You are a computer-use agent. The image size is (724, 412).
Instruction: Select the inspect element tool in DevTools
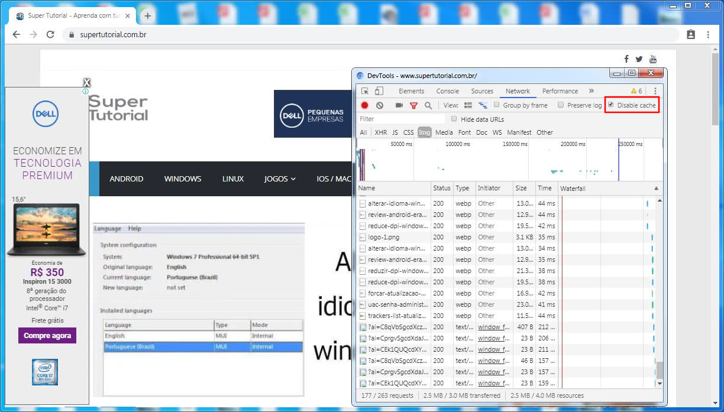(366, 90)
